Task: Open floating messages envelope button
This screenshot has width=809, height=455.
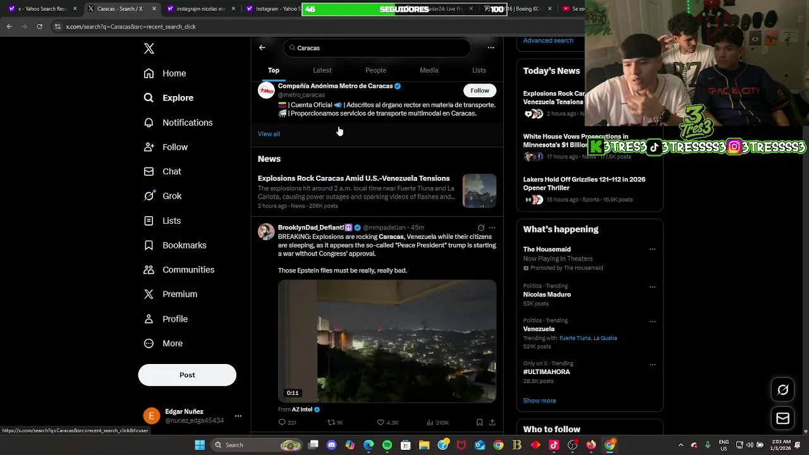Action: pyautogui.click(x=782, y=418)
